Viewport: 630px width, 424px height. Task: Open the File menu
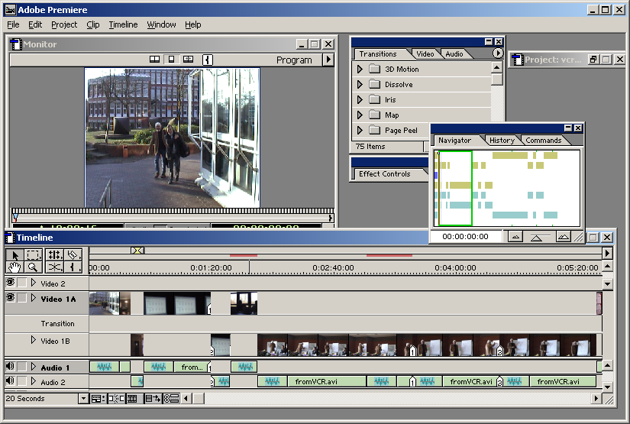13,24
